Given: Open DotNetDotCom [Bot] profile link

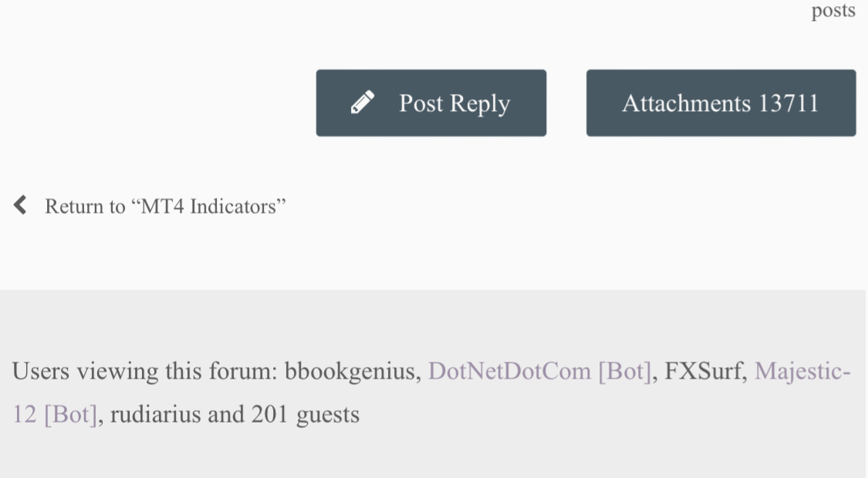Looking at the screenshot, I should coord(539,372).
